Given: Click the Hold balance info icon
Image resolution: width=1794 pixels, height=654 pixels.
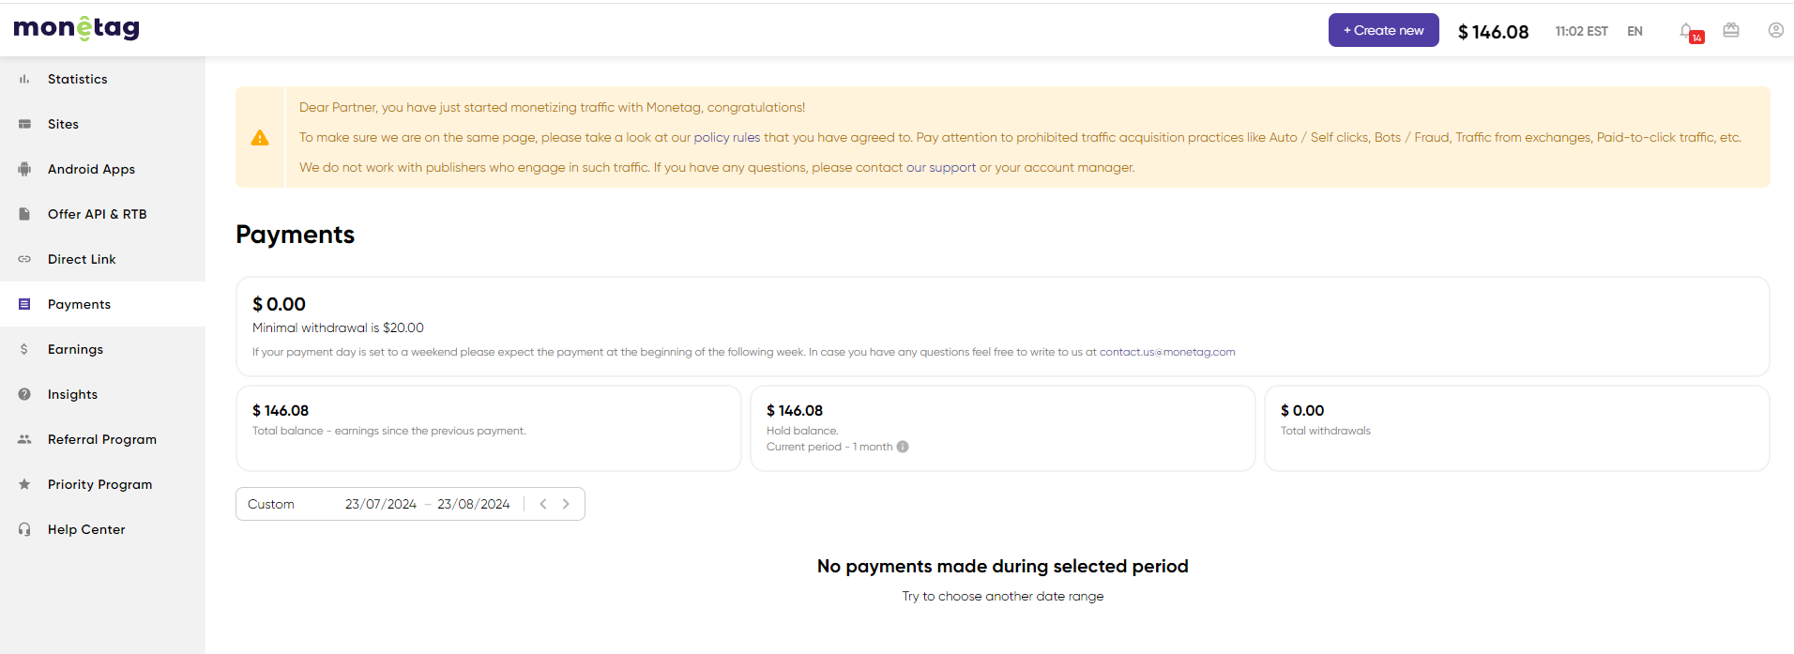Looking at the screenshot, I should pos(903,447).
